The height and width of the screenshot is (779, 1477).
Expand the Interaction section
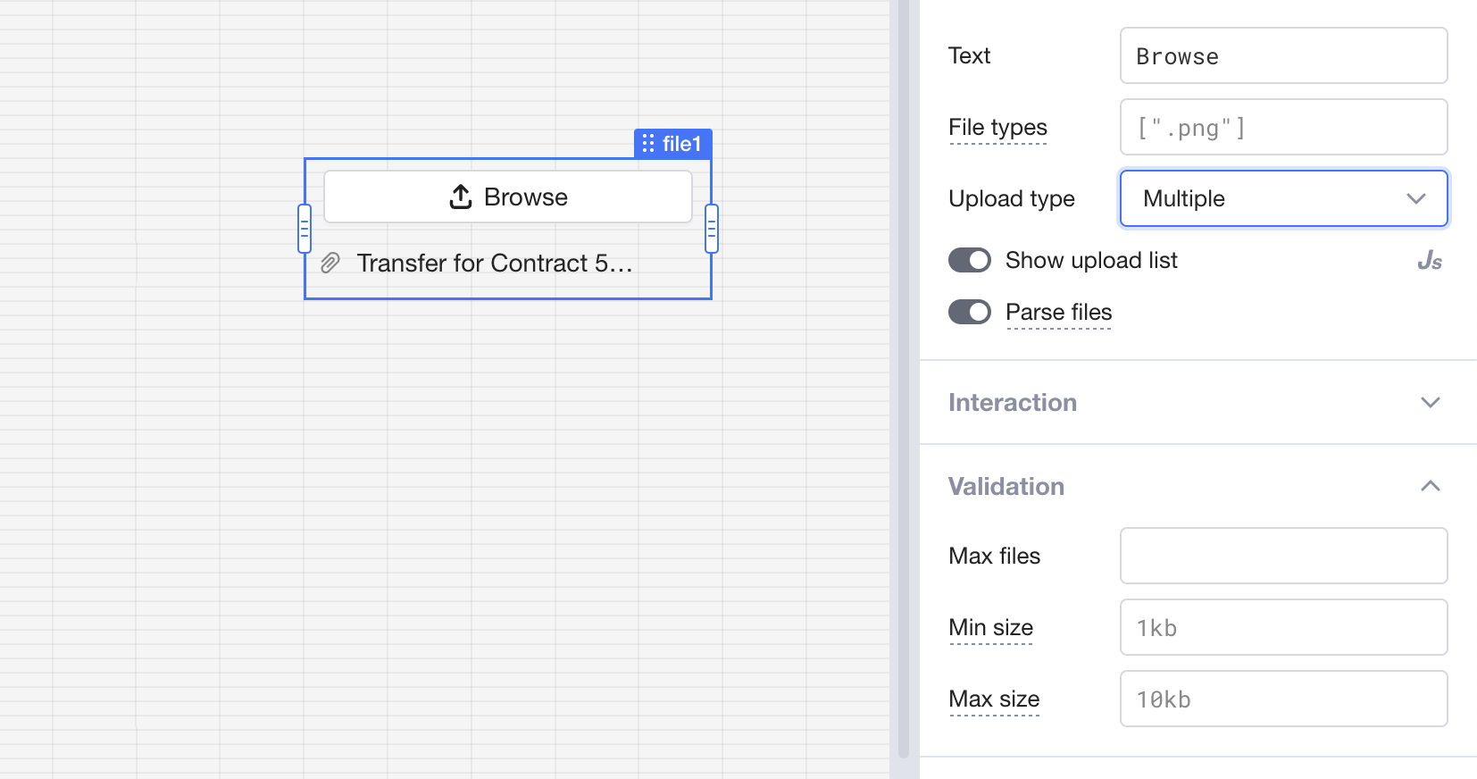point(1430,402)
